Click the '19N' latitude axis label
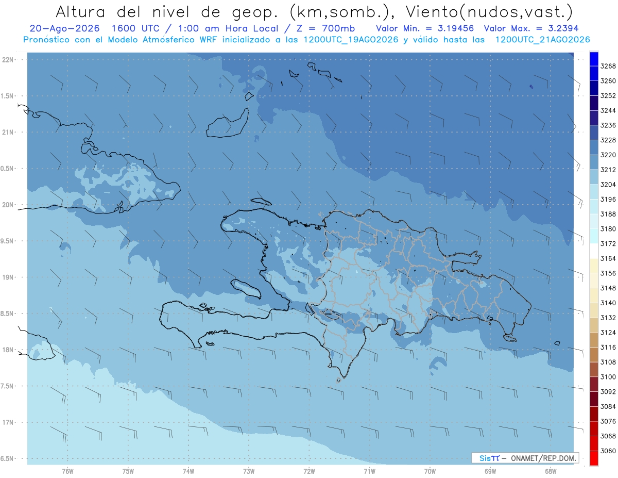 8,277
